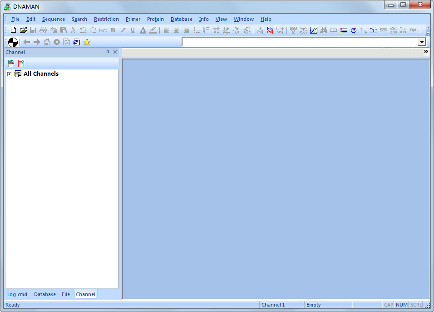Open the address bar dropdown arrow
The height and width of the screenshot is (312, 434).
(422, 42)
